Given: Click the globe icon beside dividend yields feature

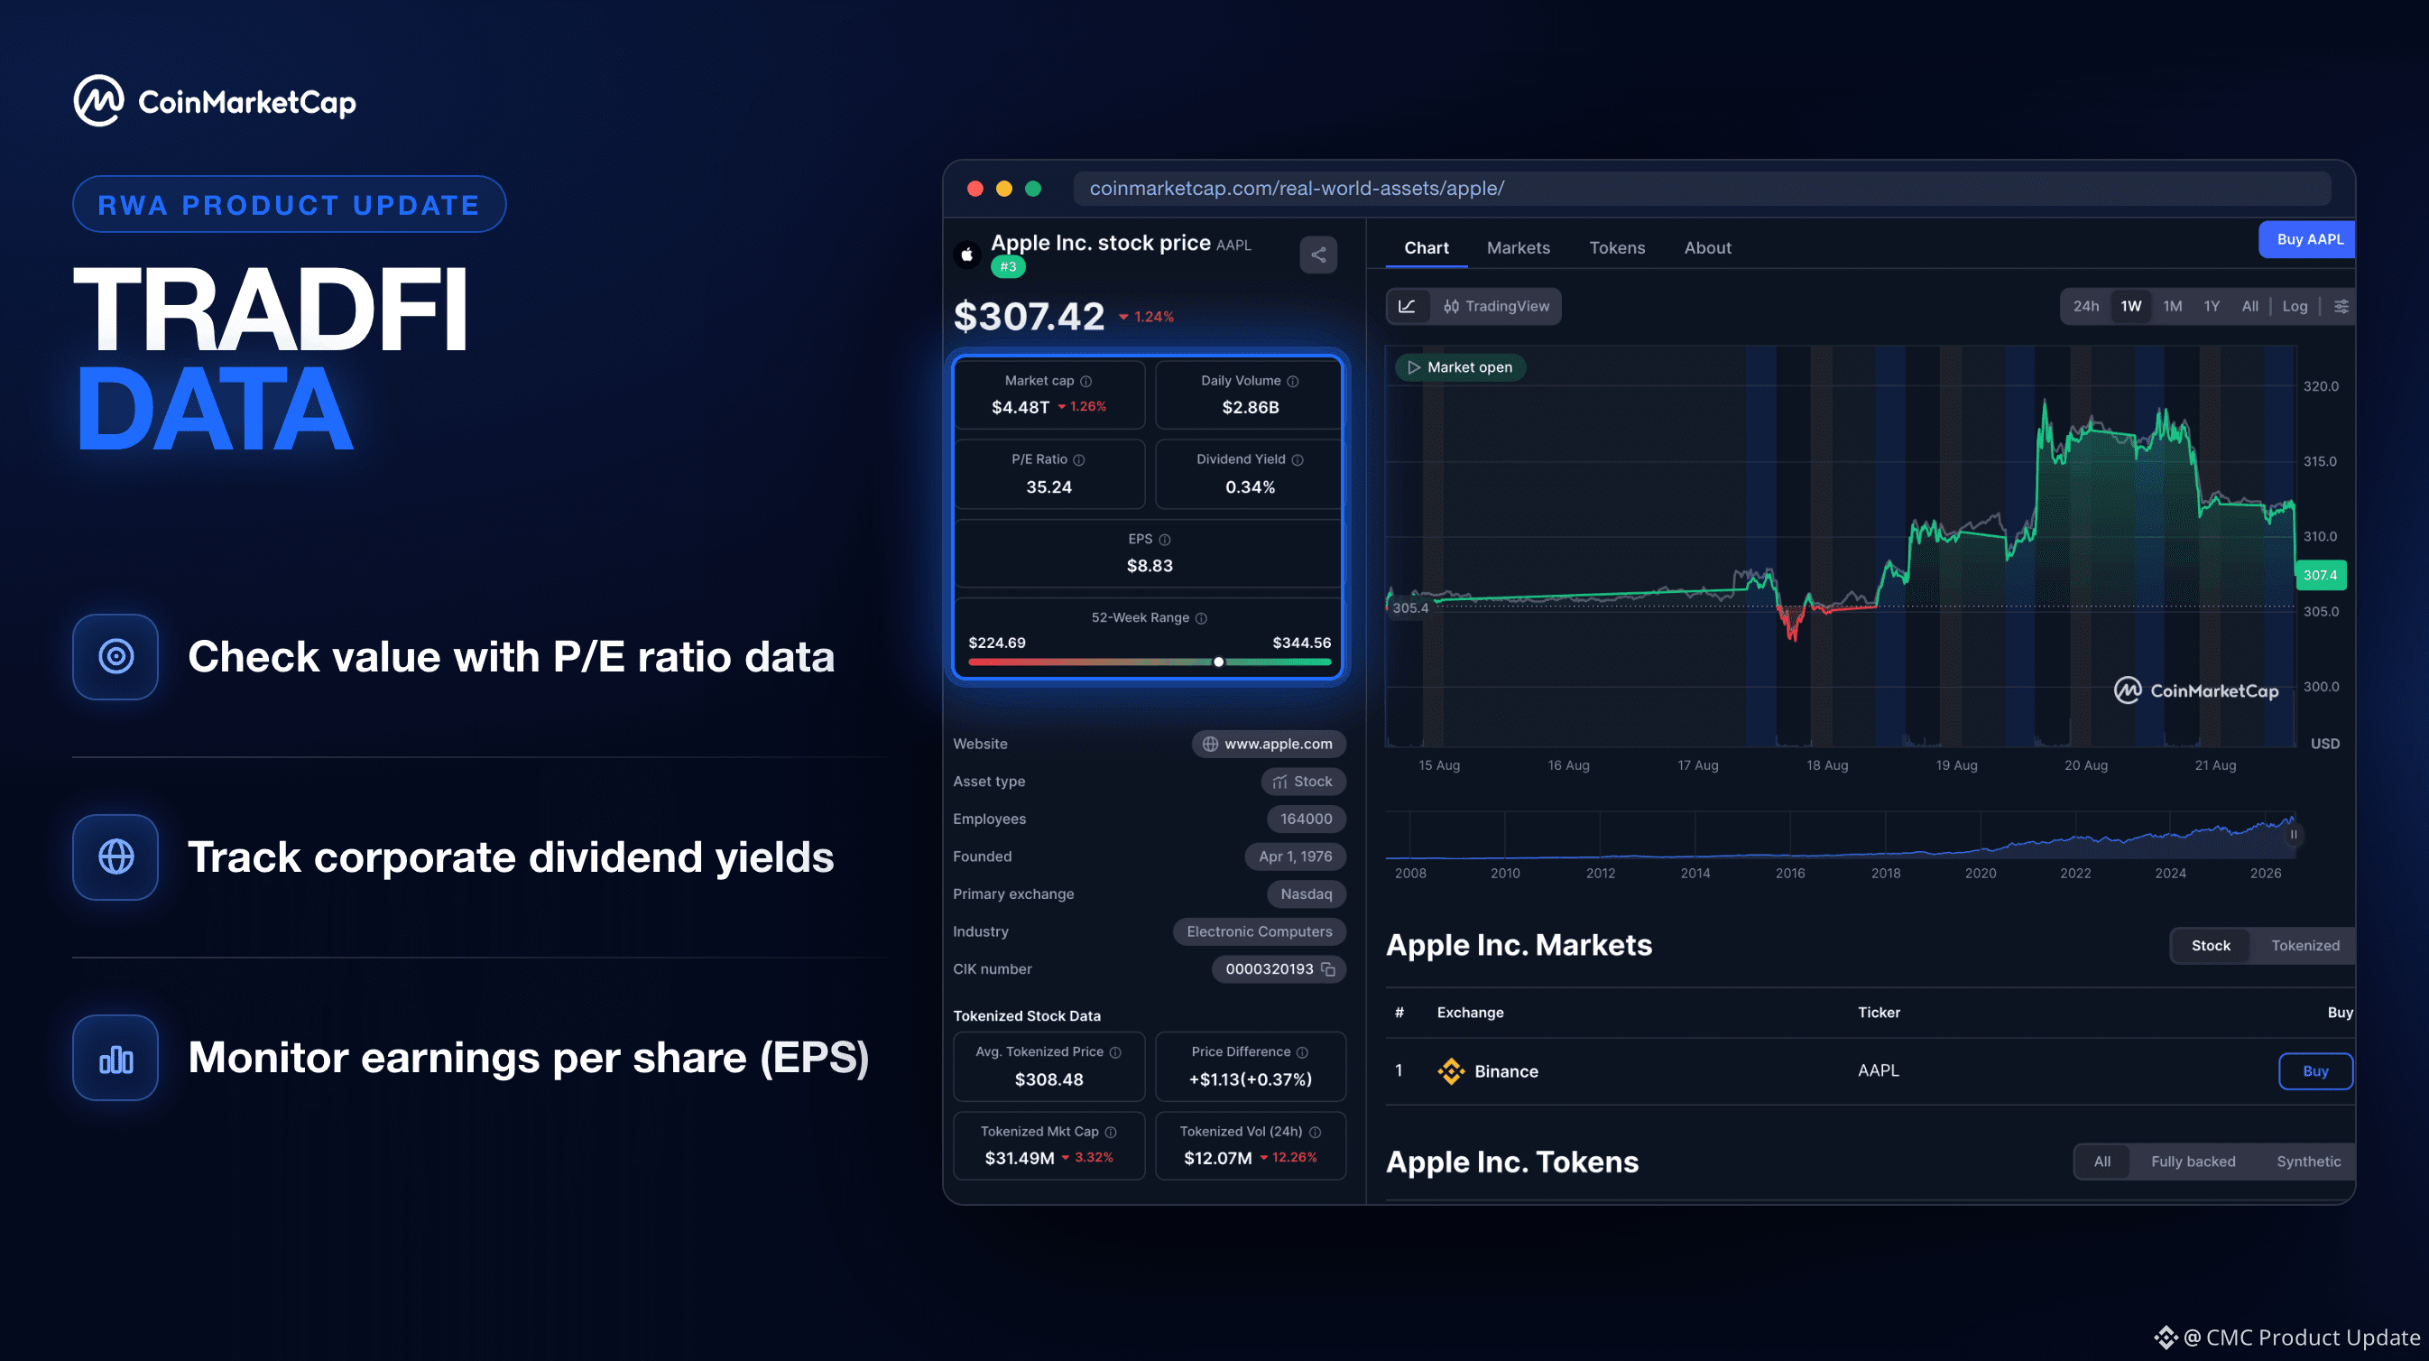Looking at the screenshot, I should tap(116, 857).
